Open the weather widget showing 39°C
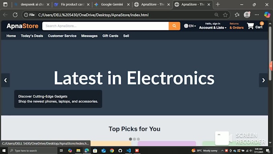273x154 pixels. tap(204, 150)
